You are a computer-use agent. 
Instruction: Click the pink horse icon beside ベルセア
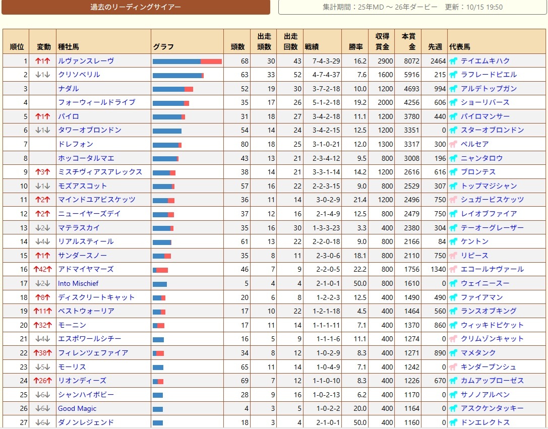453,144
